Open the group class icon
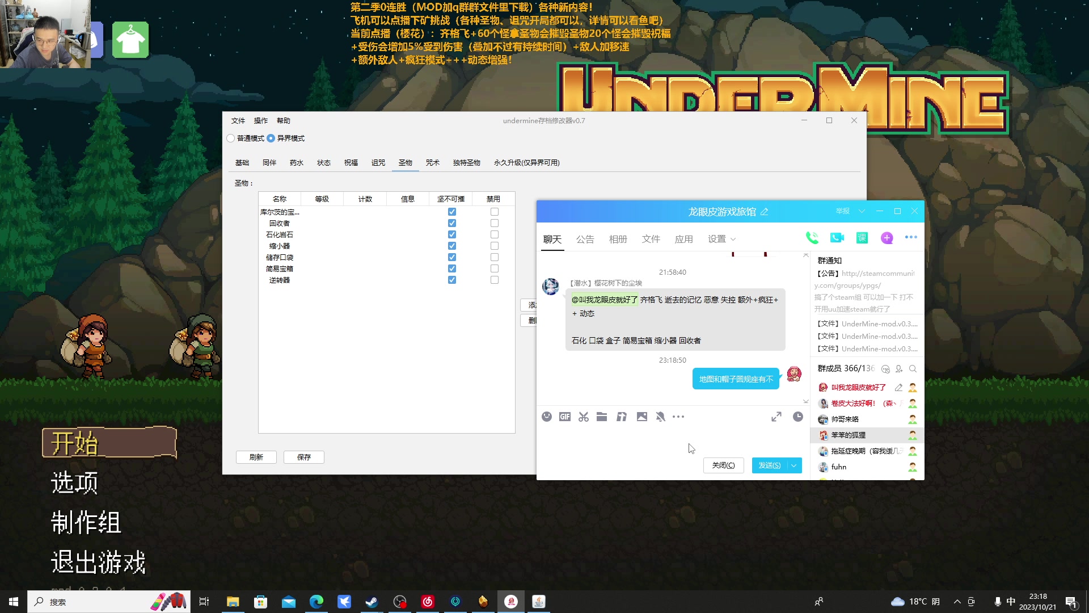Image resolution: width=1089 pixels, height=613 pixels. pos(862,238)
